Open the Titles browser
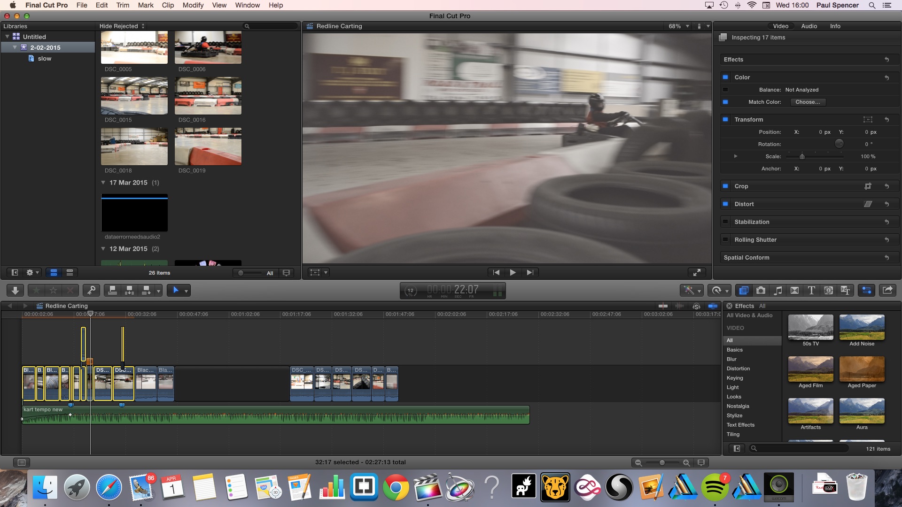 811,291
